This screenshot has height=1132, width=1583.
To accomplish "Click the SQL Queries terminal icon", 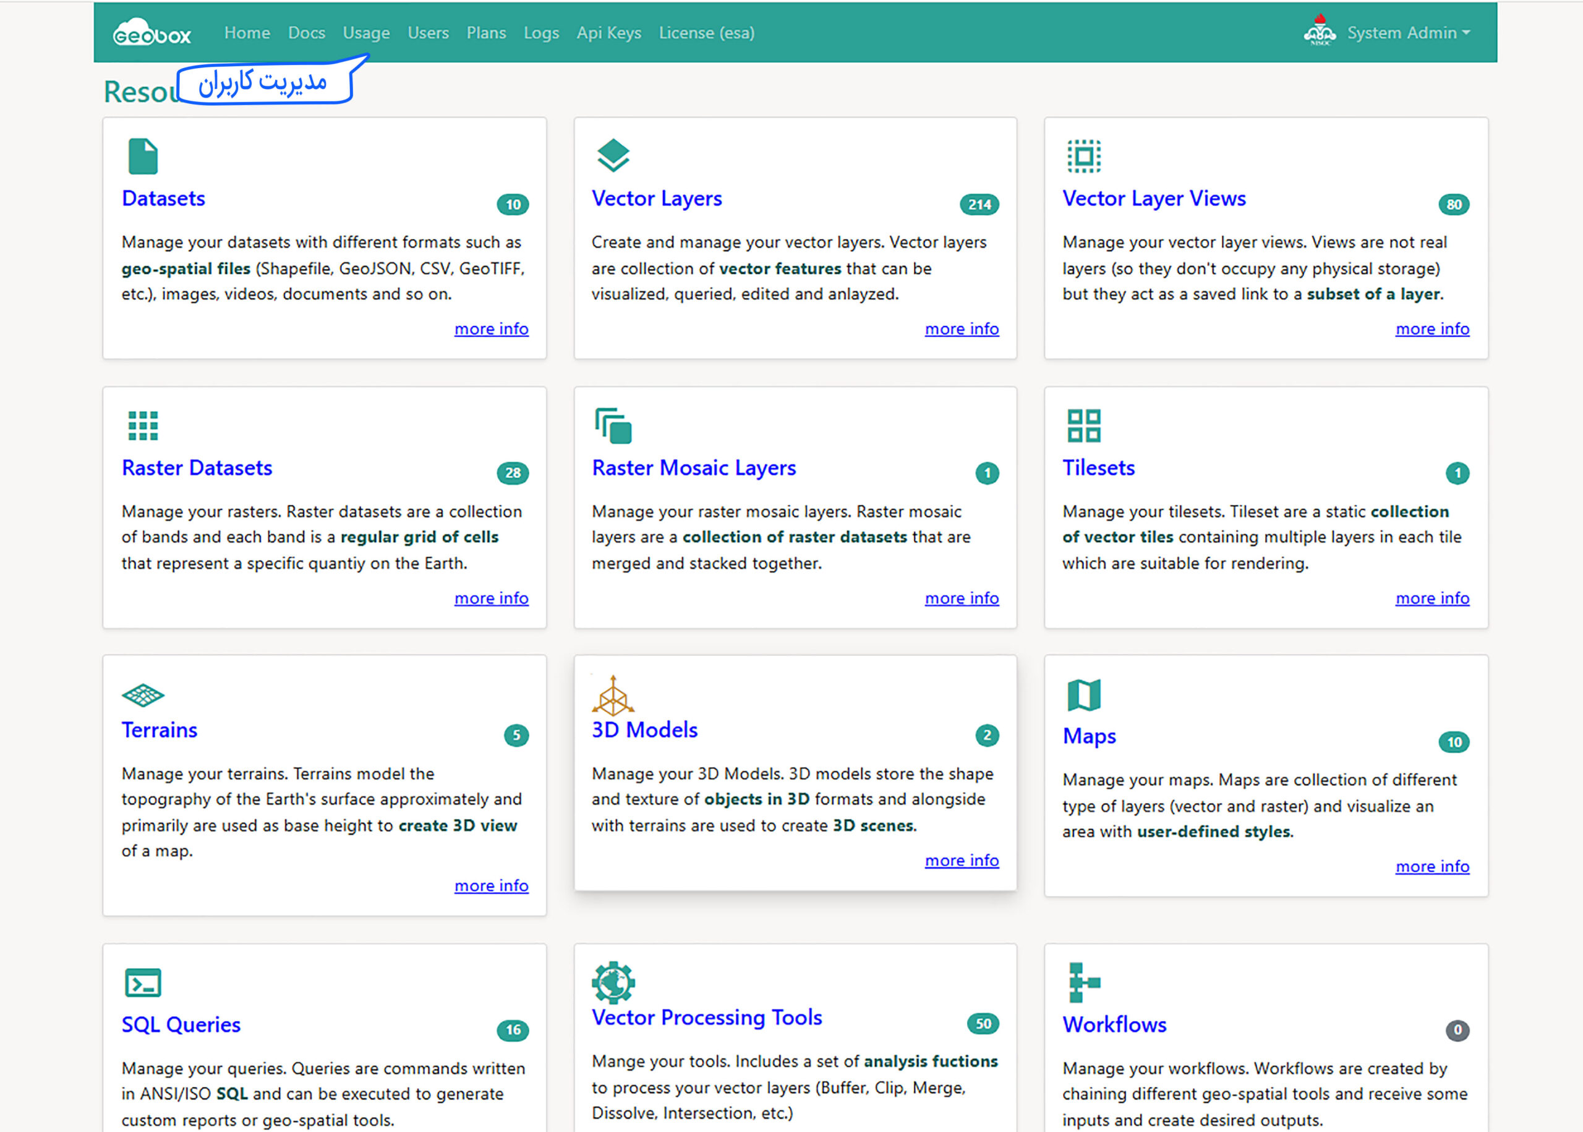I will (x=143, y=983).
